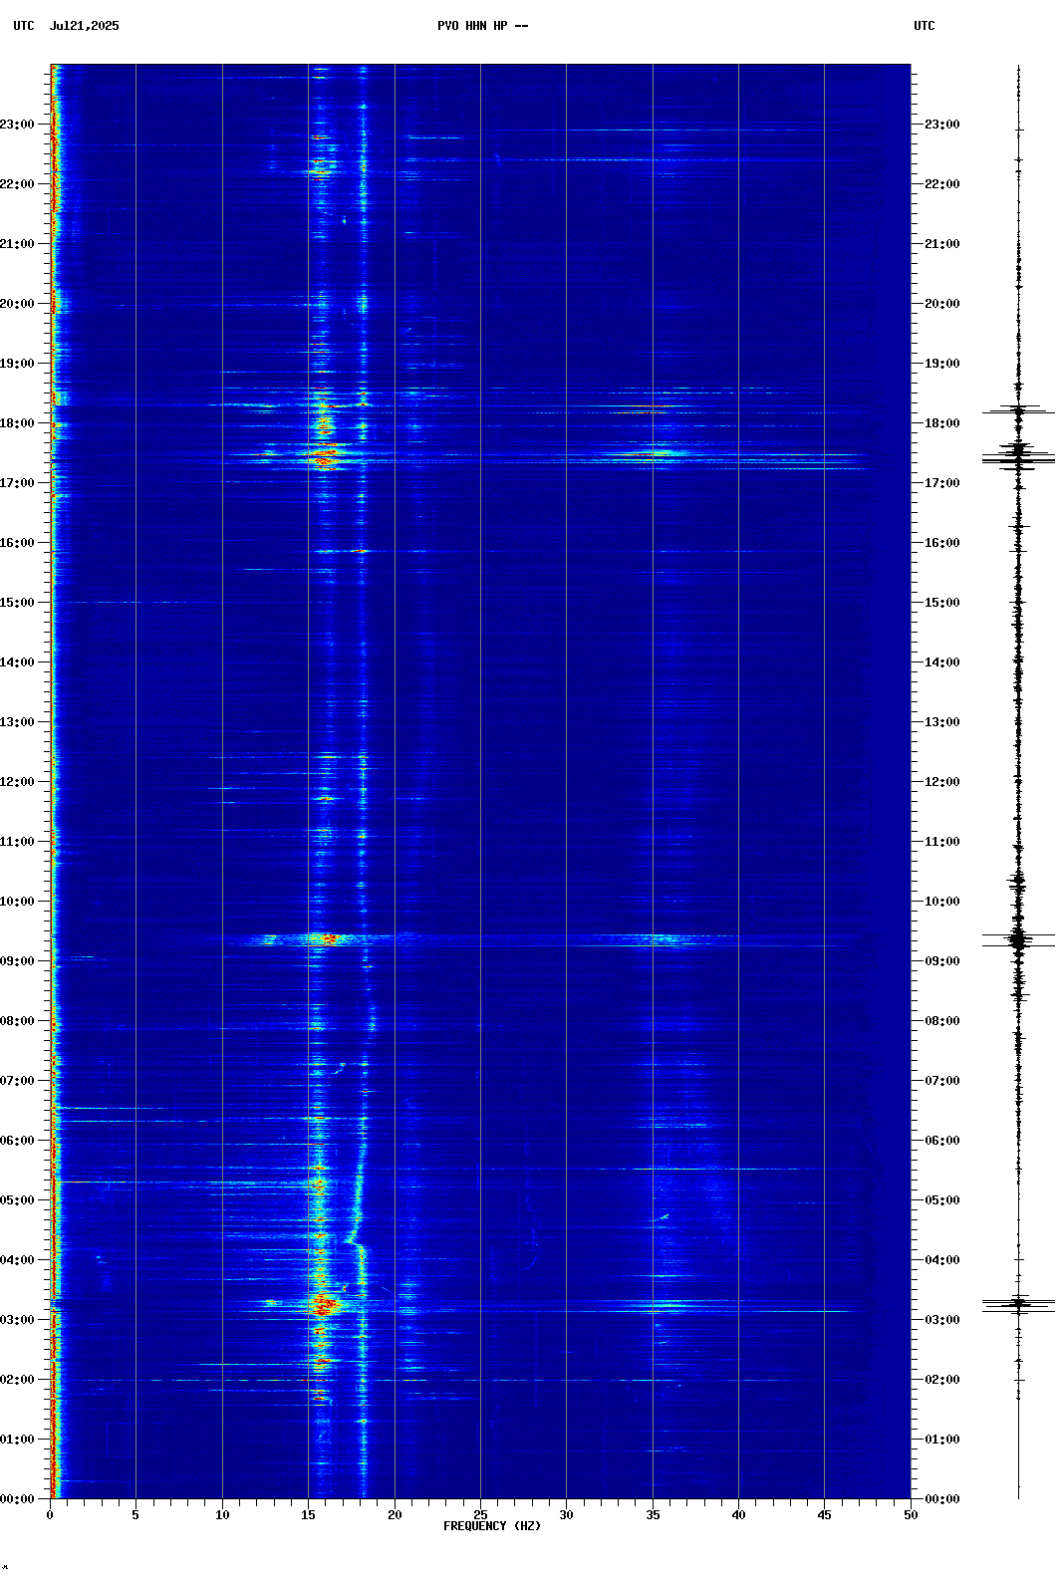
Task: Select 17:00 on the left time axis
Action: pyautogui.click(x=17, y=483)
